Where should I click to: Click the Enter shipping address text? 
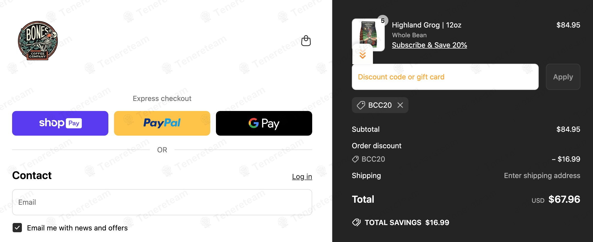(542, 176)
